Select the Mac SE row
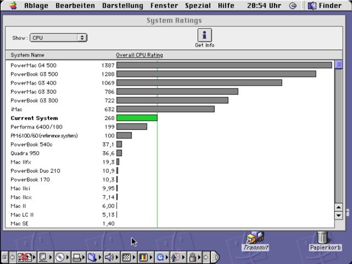Screen dimensions: 352x264 click(x=170, y=223)
